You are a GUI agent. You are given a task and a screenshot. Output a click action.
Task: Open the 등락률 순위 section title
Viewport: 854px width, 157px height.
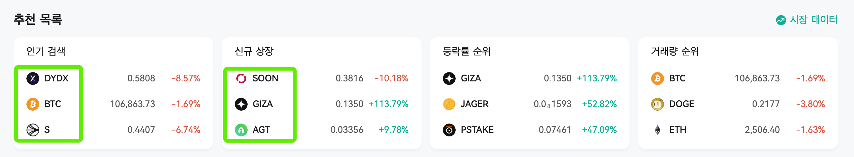467,51
